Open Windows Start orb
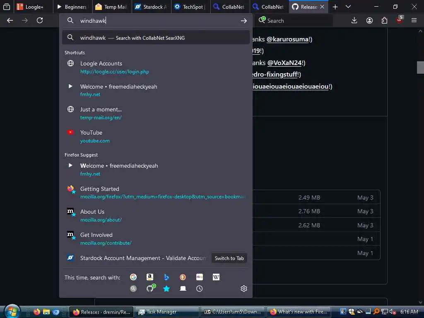Viewport: 424px width, 318px height. point(12,311)
